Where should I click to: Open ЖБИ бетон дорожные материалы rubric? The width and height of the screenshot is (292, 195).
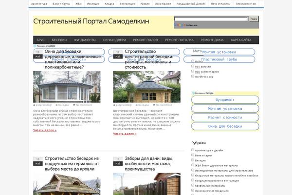(x=217, y=166)
